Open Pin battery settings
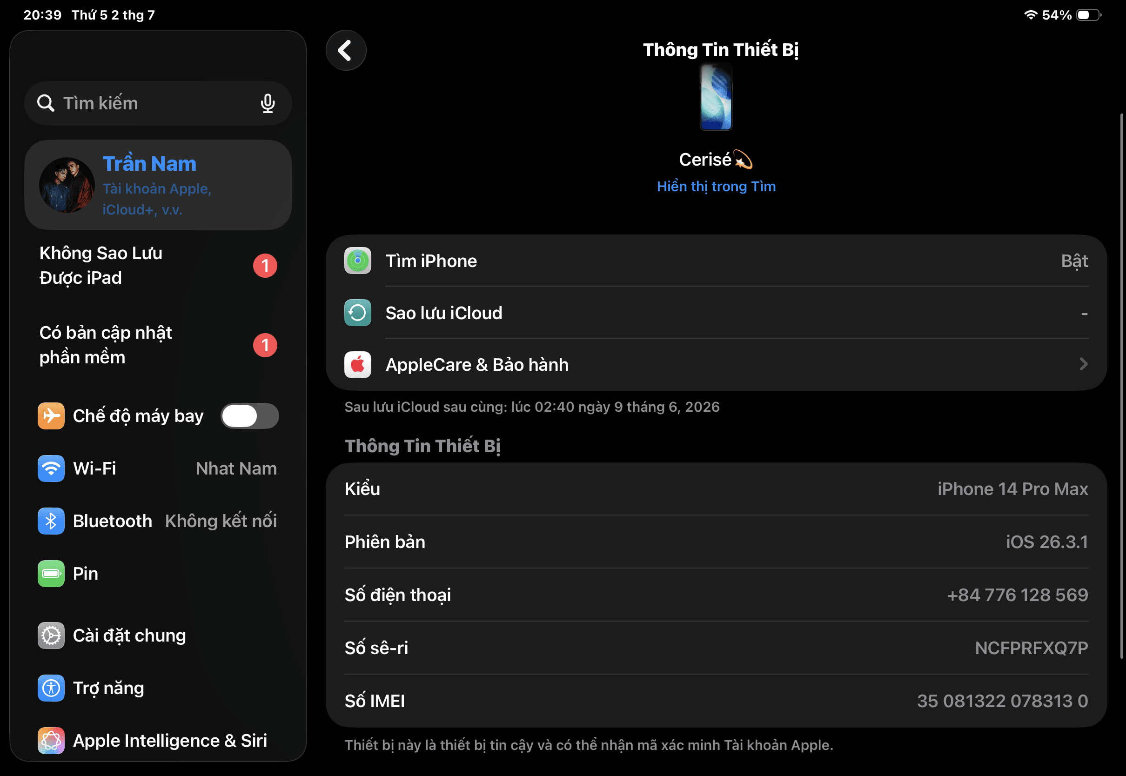Image resolution: width=1126 pixels, height=776 pixels. click(158, 574)
